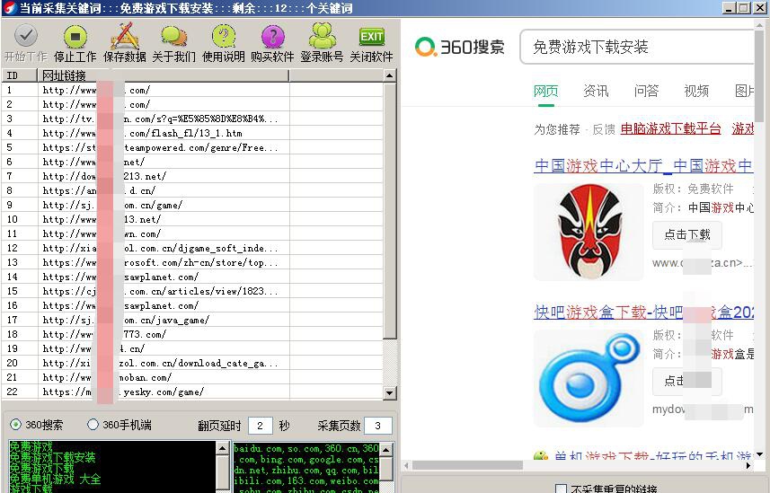Viewport: 770px width, 493px height.
Task: Check the 不采集重复的链接 checkbox
Action: (x=561, y=489)
